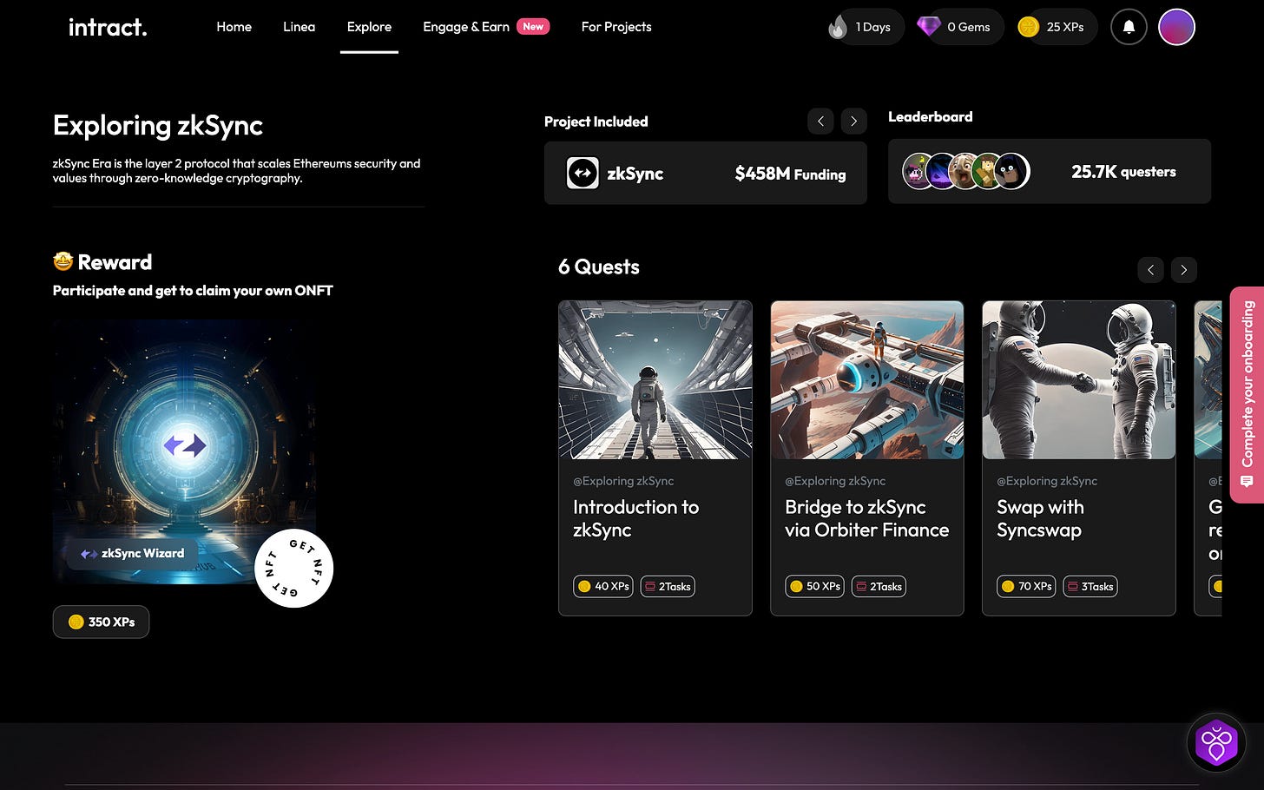This screenshot has height=790, width=1264.
Task: Click the flame streak icon
Action: click(838, 27)
